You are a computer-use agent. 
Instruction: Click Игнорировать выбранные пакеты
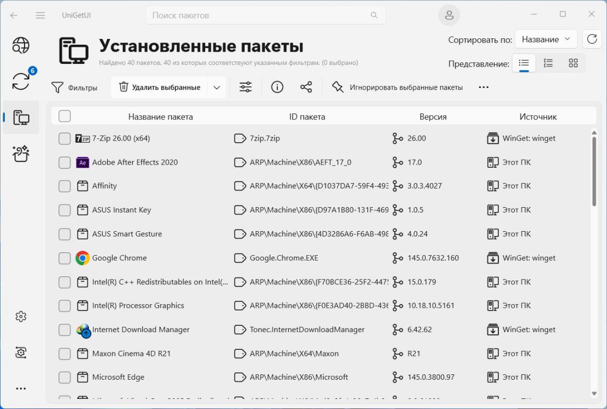[x=398, y=87]
